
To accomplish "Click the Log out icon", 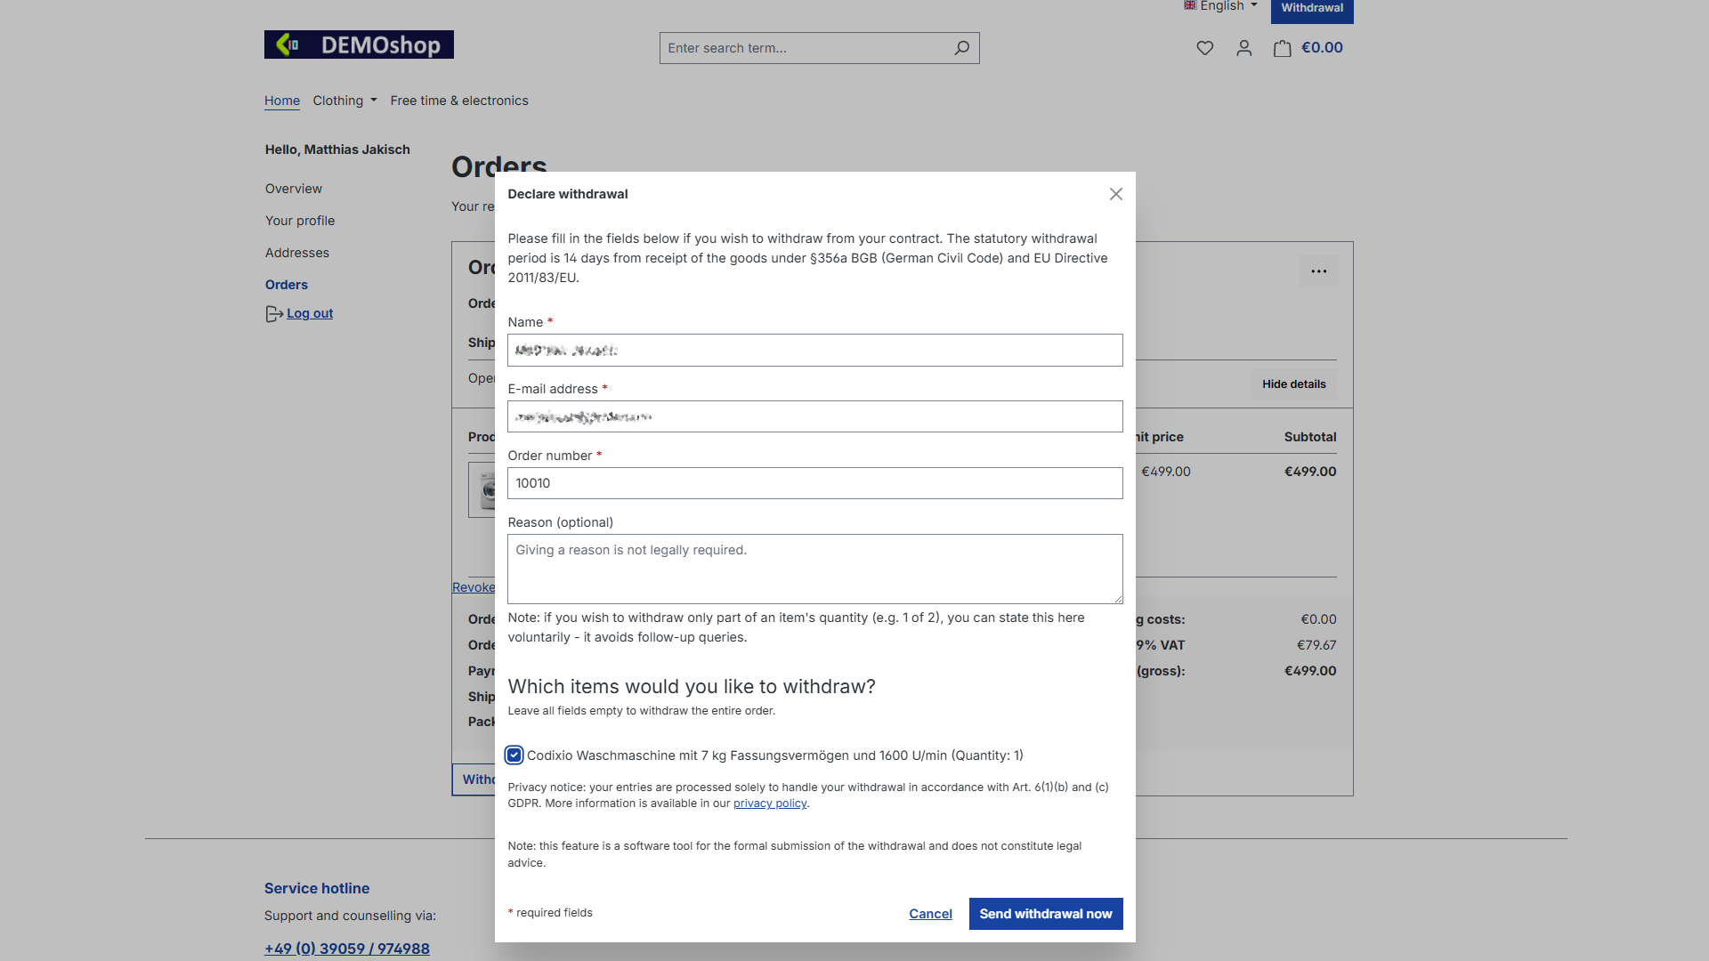I will pos(274,314).
